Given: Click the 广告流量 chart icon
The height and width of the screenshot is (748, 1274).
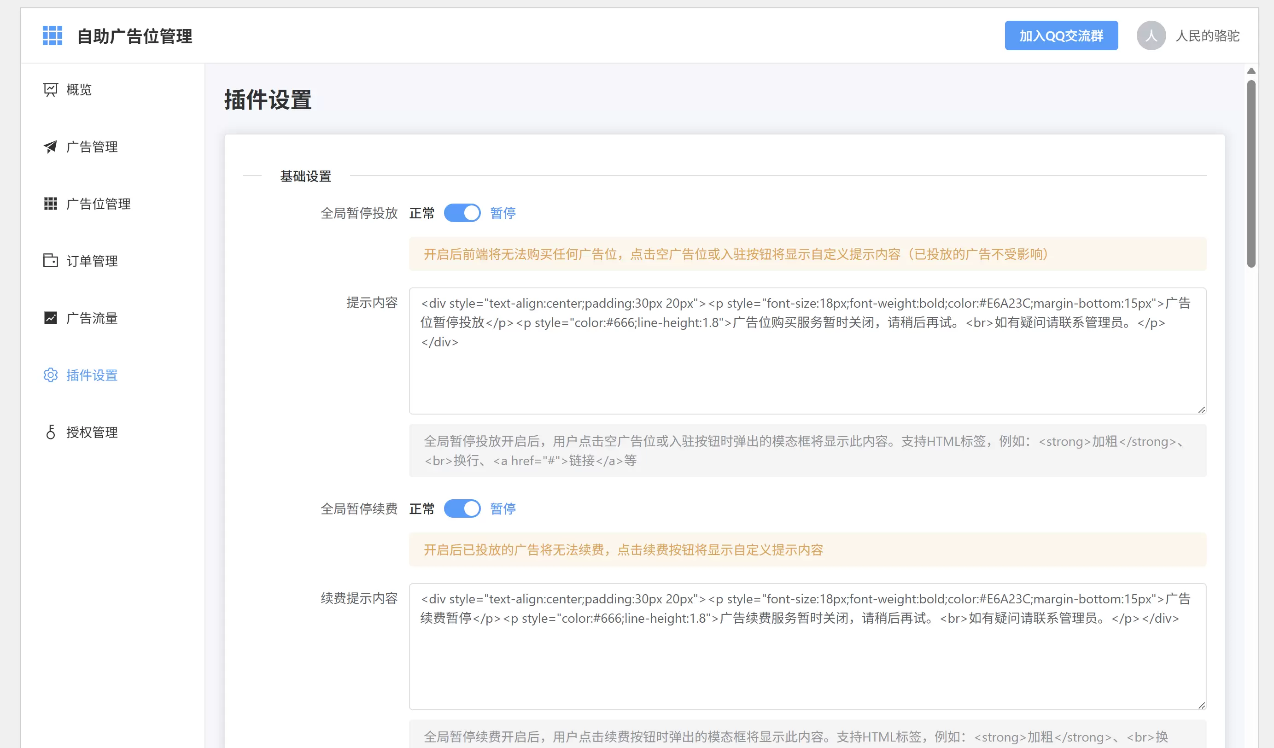Looking at the screenshot, I should tap(51, 318).
